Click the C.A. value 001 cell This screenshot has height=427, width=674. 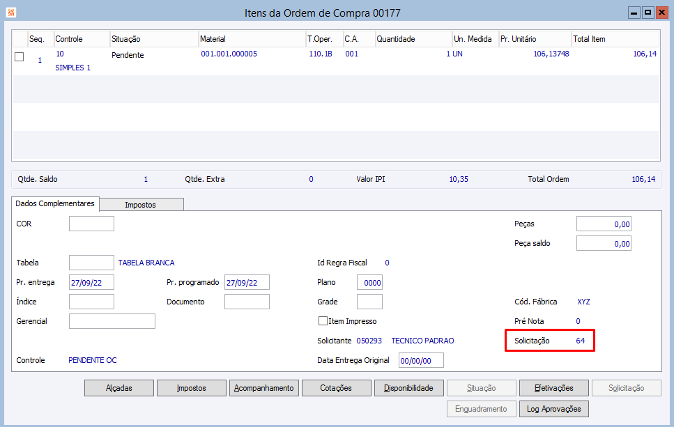(351, 54)
